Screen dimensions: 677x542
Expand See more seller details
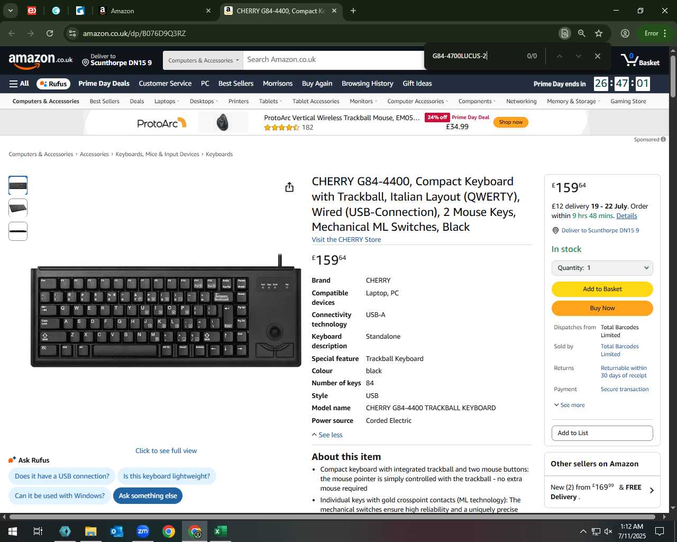point(569,405)
